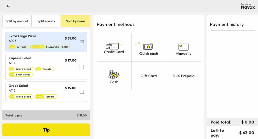
Task: Switch to Split equally tab
Action: click(x=46, y=21)
